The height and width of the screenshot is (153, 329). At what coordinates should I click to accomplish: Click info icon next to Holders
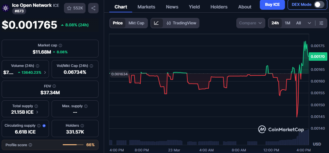coord(82,126)
